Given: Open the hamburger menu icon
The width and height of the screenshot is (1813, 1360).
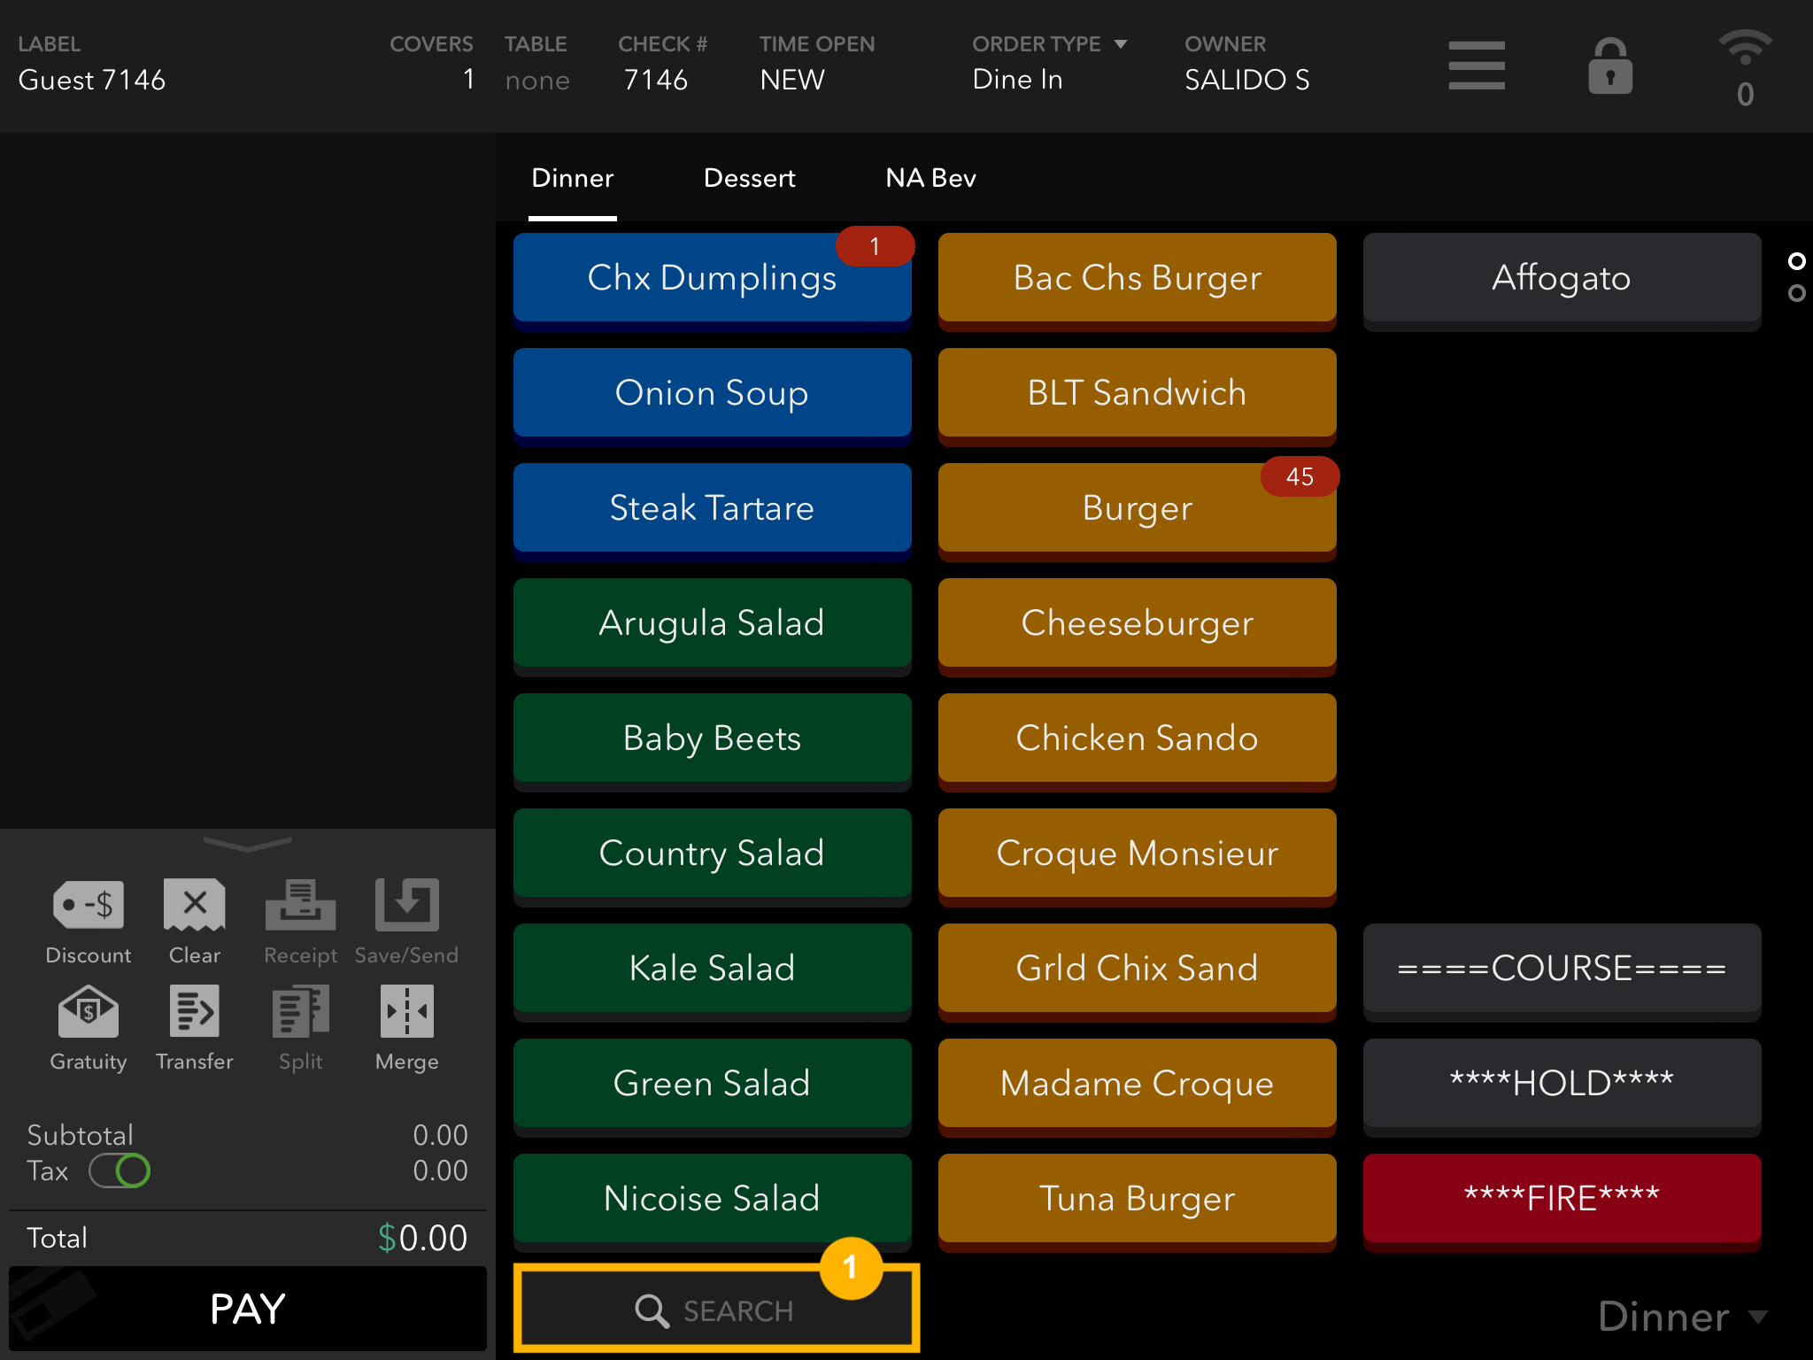Looking at the screenshot, I should coord(1476,66).
